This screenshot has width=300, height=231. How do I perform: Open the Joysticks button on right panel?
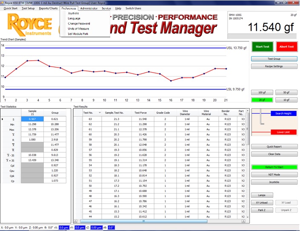[x=274, y=182]
